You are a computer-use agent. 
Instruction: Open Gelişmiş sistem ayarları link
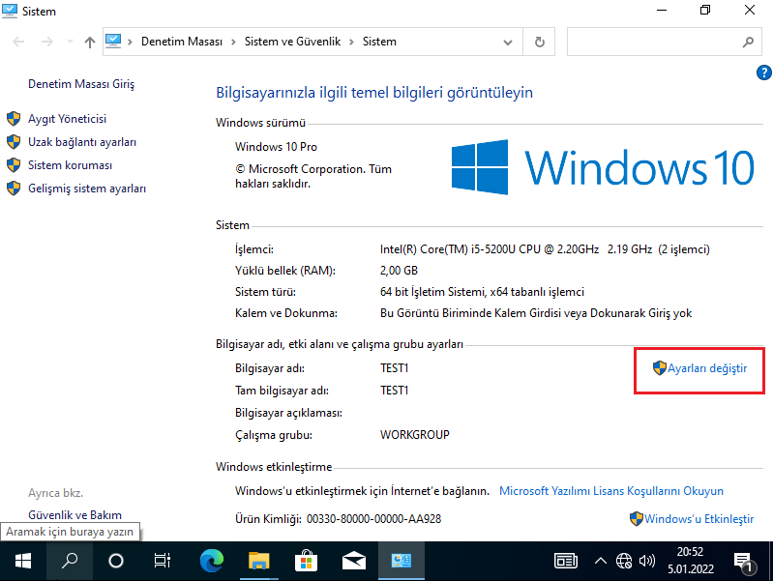click(87, 189)
